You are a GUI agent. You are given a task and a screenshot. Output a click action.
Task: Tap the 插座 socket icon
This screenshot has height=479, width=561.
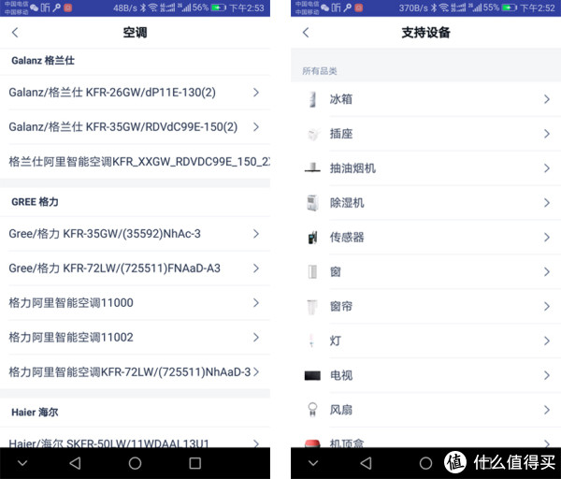click(x=312, y=134)
